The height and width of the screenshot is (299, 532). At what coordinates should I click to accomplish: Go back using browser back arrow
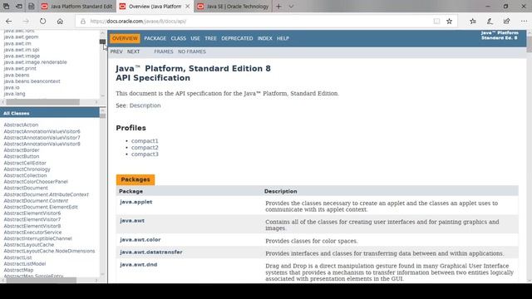click(9, 22)
